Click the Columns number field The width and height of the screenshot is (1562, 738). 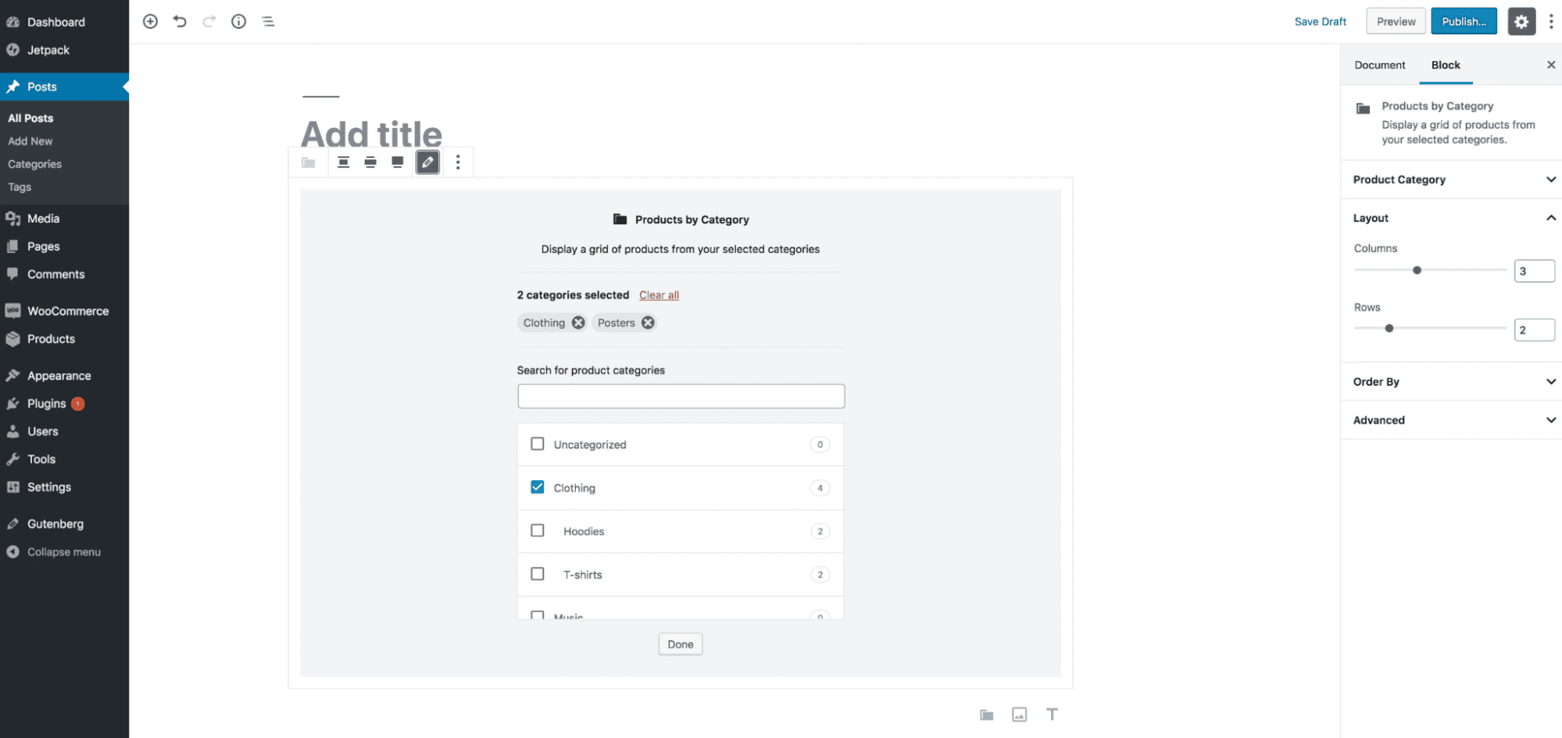point(1534,271)
